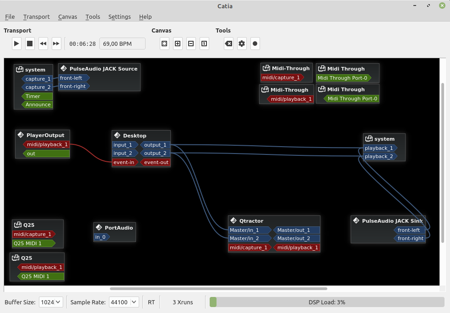Screen dimensions: 450x313
Task: Fast-forward the transport
Action: tap(56, 44)
